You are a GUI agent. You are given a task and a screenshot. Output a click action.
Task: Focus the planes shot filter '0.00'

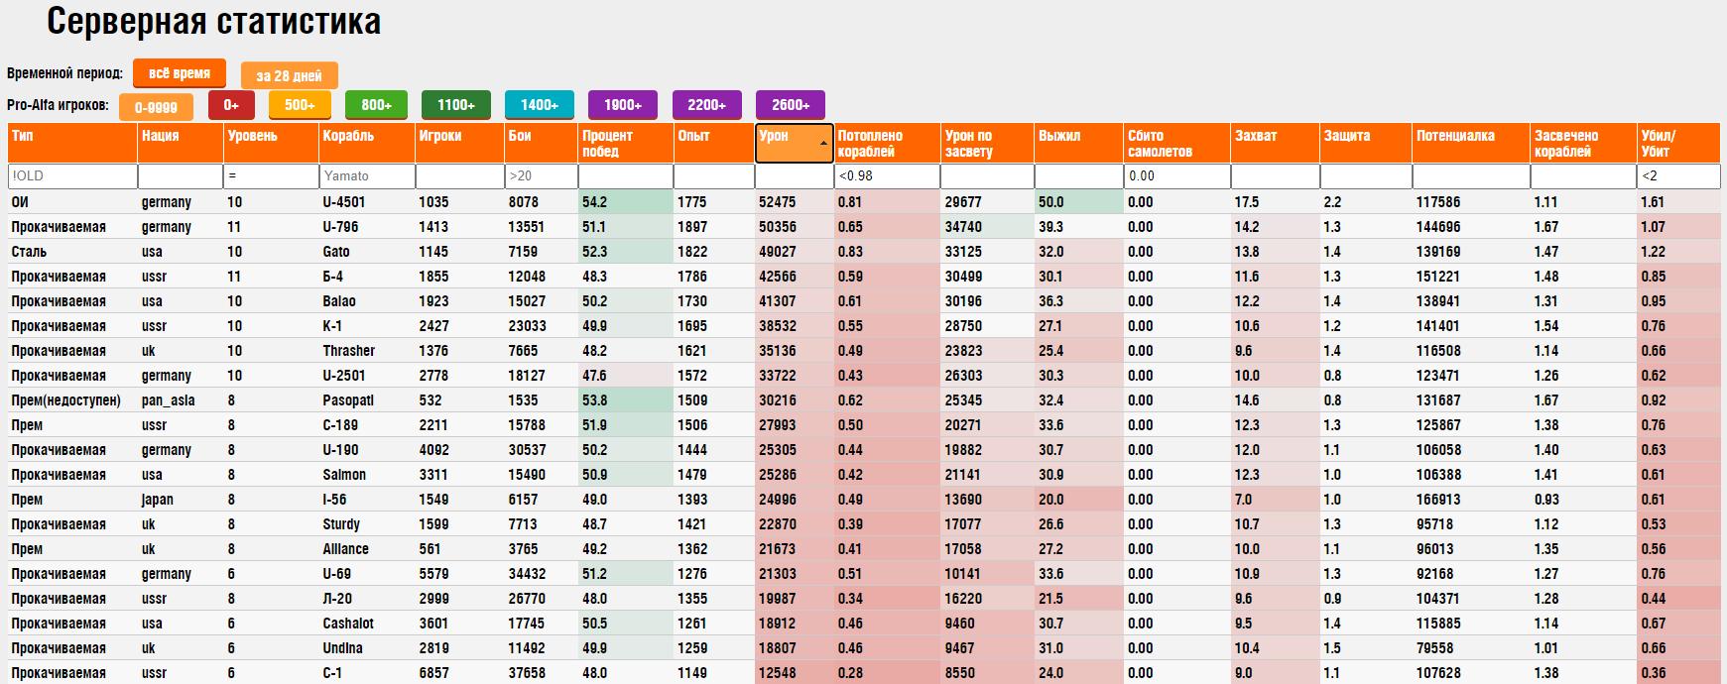click(1176, 175)
